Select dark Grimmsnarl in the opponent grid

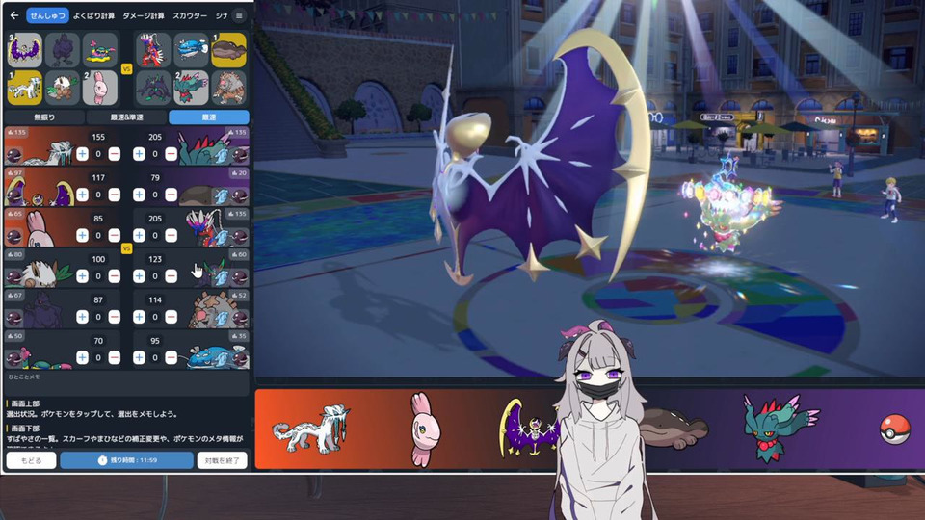153,88
